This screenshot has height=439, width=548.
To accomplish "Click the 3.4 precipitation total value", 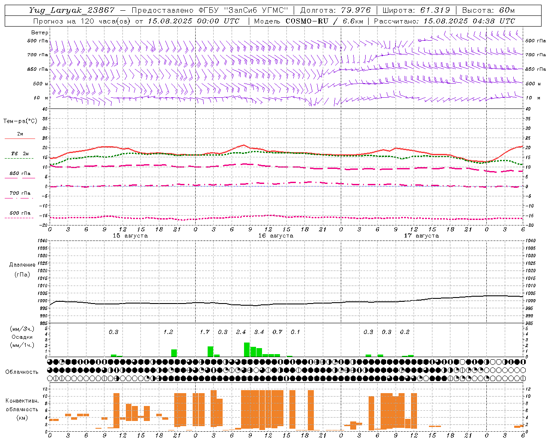I will click(x=259, y=332).
